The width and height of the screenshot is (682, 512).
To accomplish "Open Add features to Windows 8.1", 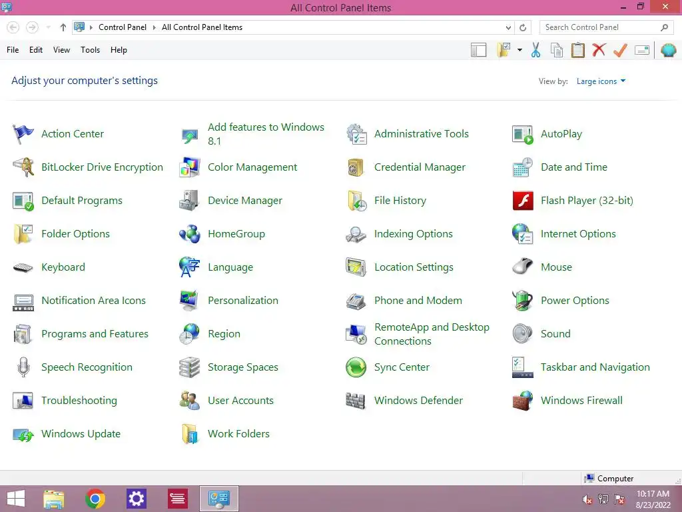I will coord(266,133).
